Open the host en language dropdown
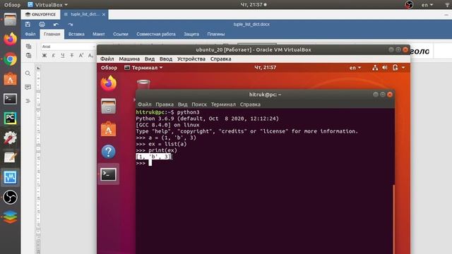 [x=427, y=5]
